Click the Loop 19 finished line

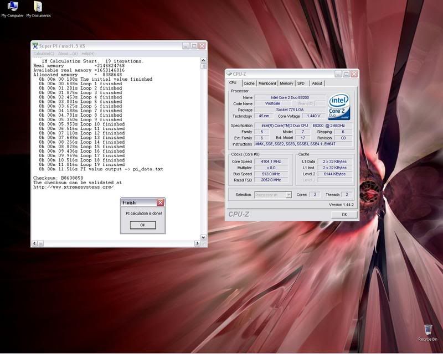[81, 165]
